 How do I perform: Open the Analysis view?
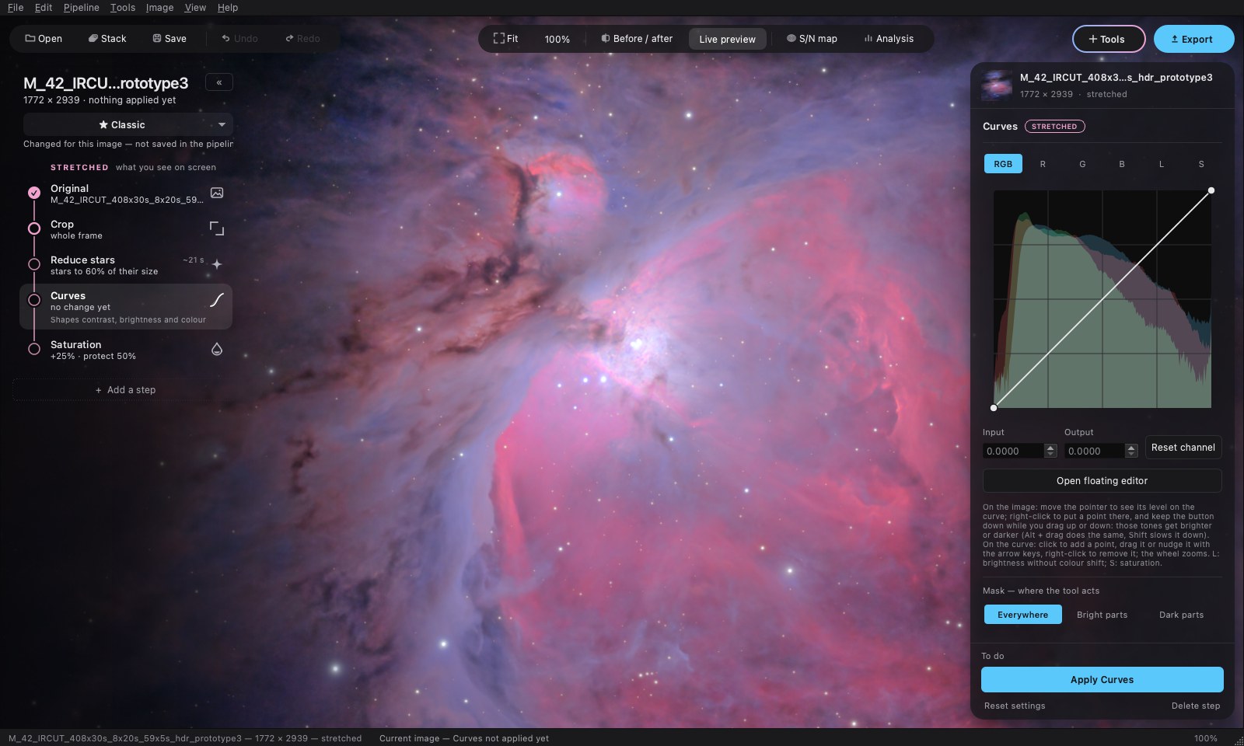[889, 38]
